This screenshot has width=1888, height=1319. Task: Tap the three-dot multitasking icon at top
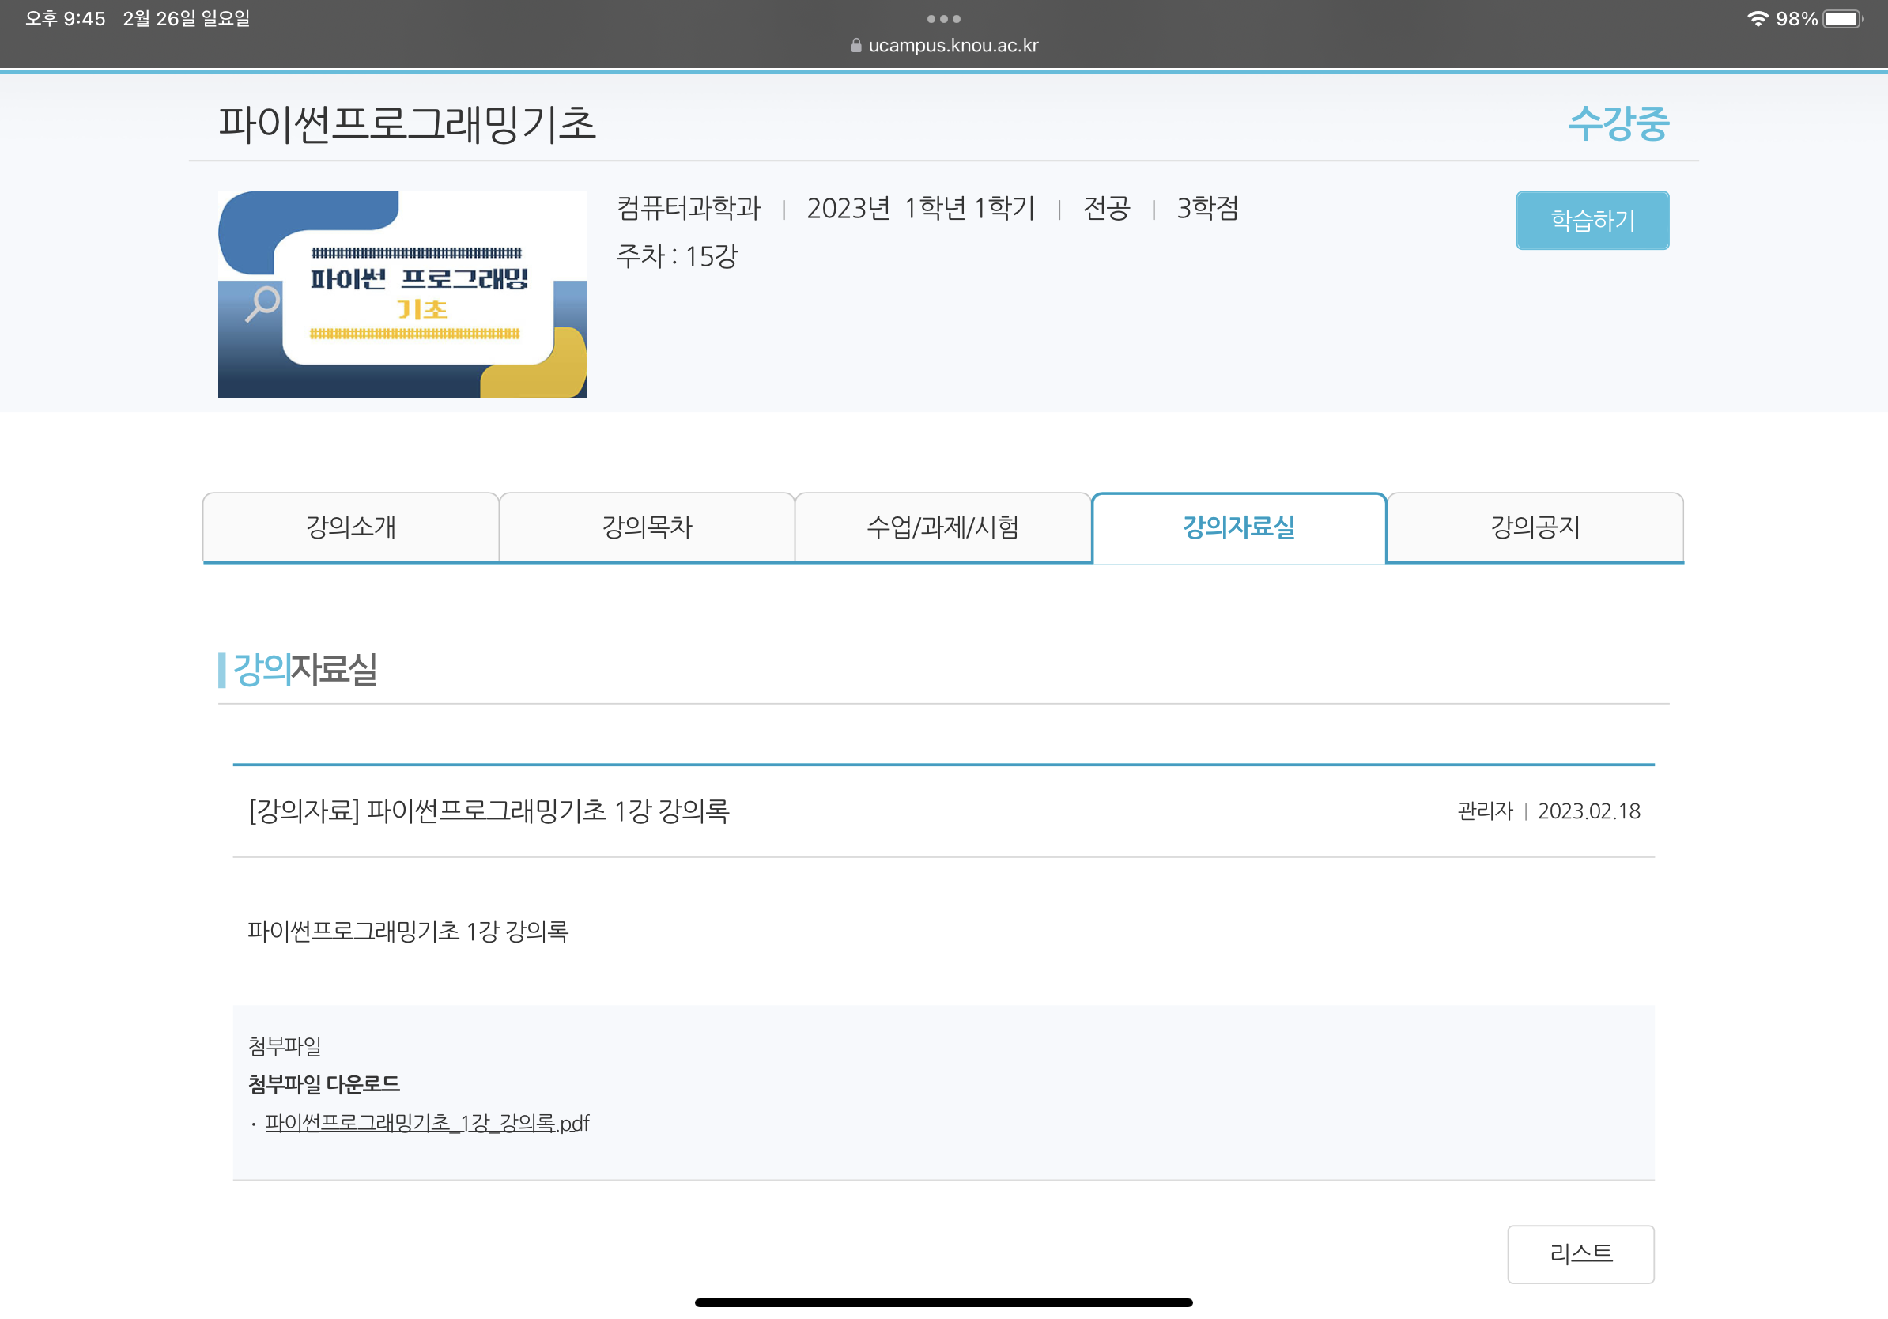click(943, 18)
